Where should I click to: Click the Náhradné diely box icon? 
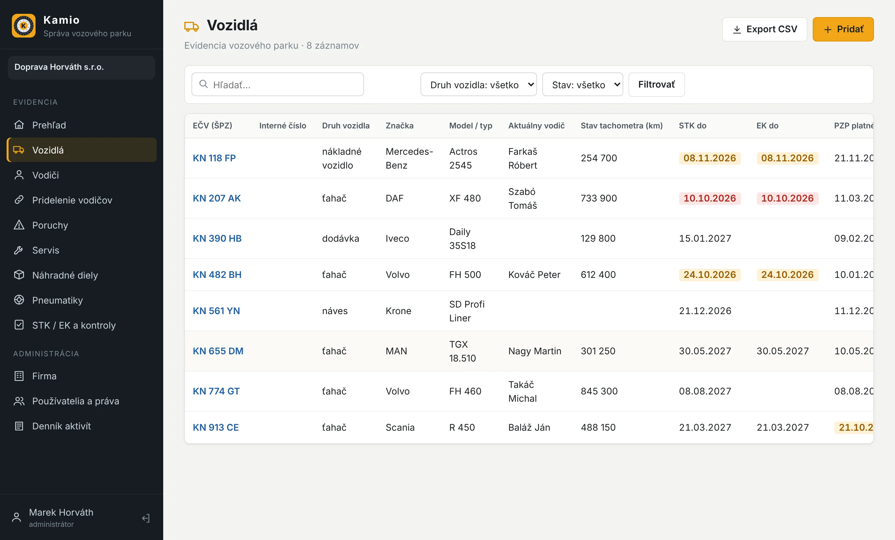click(19, 275)
